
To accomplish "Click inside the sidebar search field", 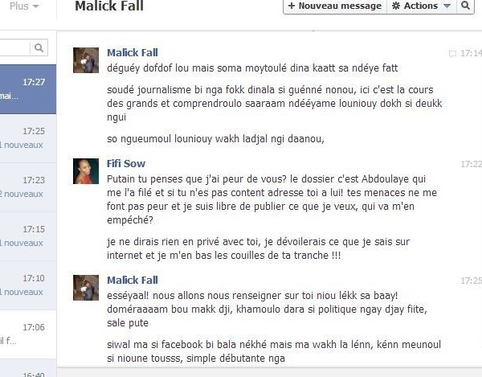I will point(14,47).
